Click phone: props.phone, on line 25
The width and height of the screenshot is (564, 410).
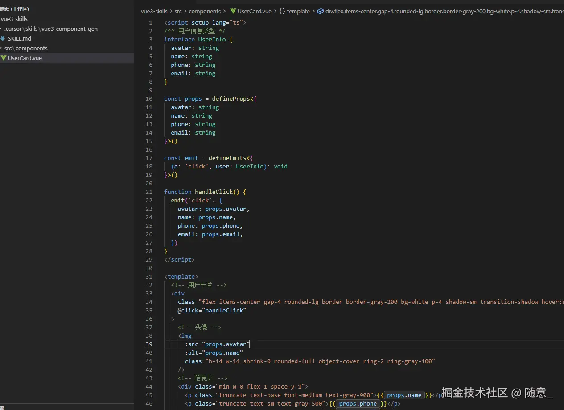(210, 225)
